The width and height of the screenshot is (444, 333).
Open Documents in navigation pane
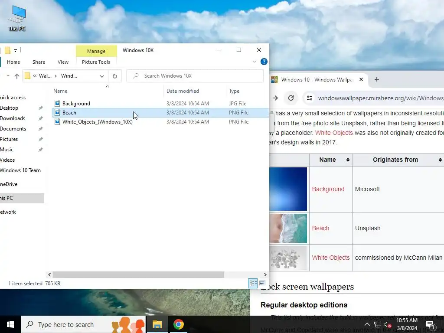click(13, 129)
